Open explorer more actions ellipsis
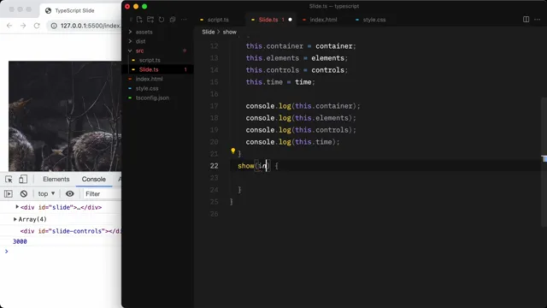 [x=184, y=20]
